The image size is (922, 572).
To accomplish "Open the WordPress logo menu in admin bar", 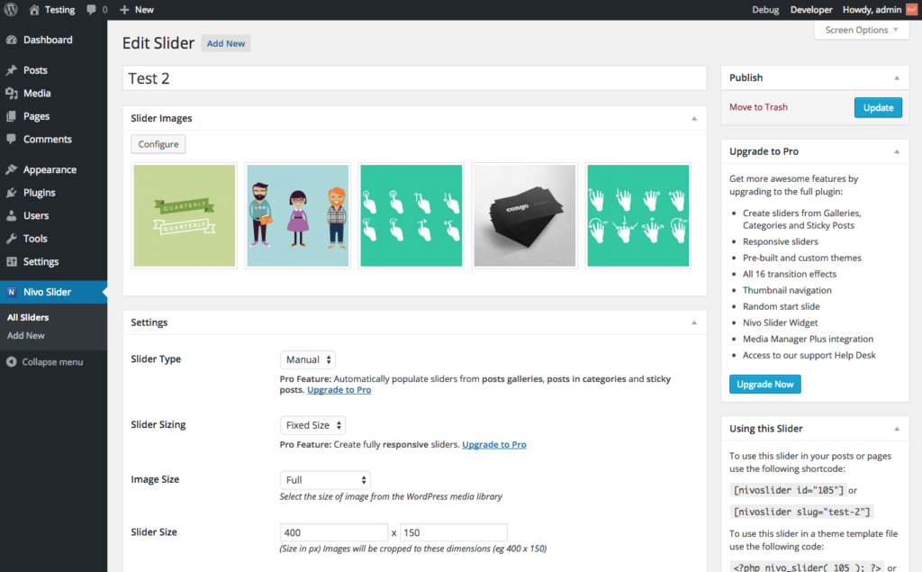I will tap(10, 10).
